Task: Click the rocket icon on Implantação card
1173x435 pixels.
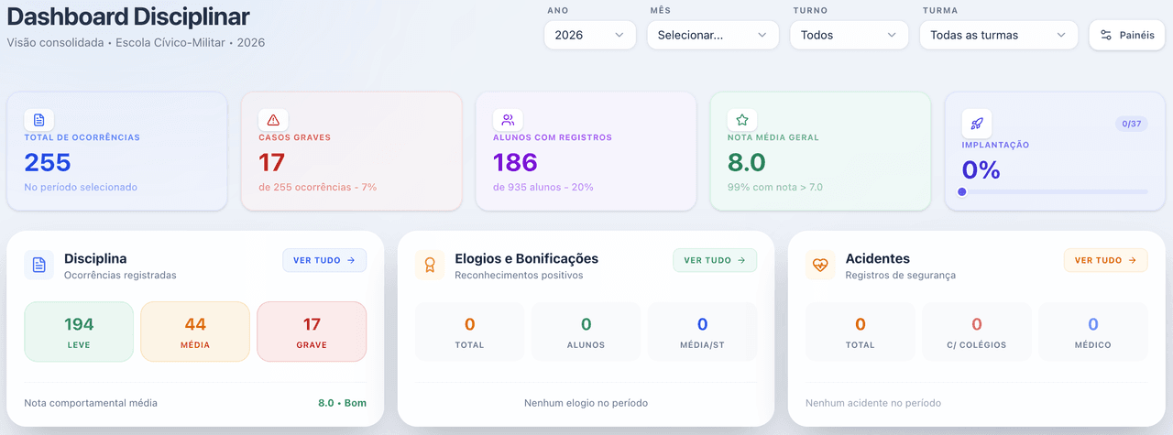Action: (977, 124)
